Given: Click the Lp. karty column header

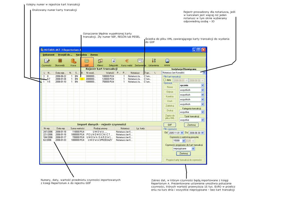Looking at the screenshot, I should [140, 128].
